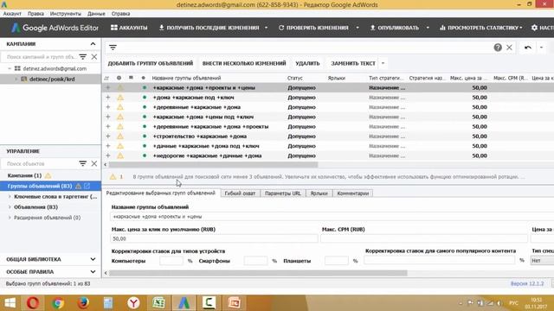Get recent changes from the toolbar
The width and height of the screenshot is (554, 311).
pos(209,28)
